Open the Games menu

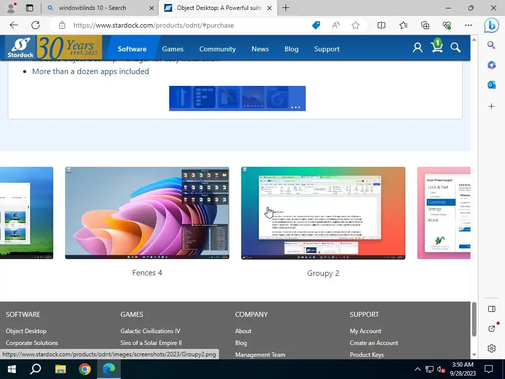pos(173,49)
